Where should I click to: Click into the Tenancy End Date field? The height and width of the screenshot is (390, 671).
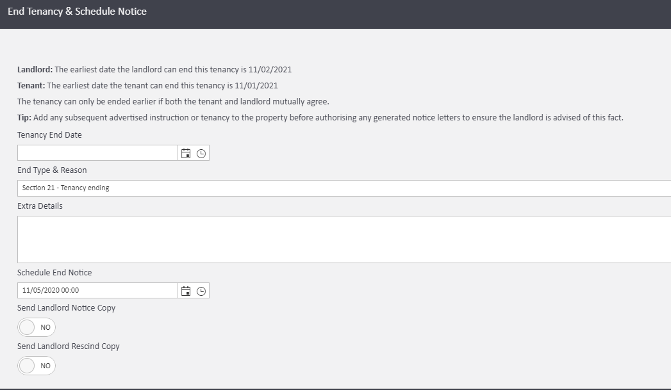click(x=97, y=153)
